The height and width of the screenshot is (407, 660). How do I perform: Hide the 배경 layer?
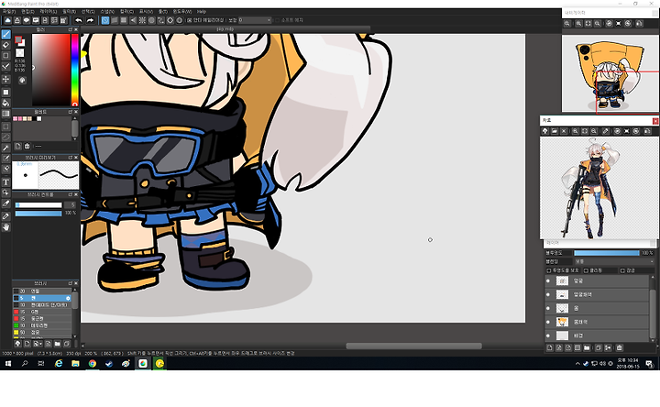click(x=548, y=335)
